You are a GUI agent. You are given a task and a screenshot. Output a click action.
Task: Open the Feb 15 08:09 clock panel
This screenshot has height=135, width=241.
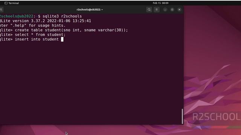pos(160,3)
